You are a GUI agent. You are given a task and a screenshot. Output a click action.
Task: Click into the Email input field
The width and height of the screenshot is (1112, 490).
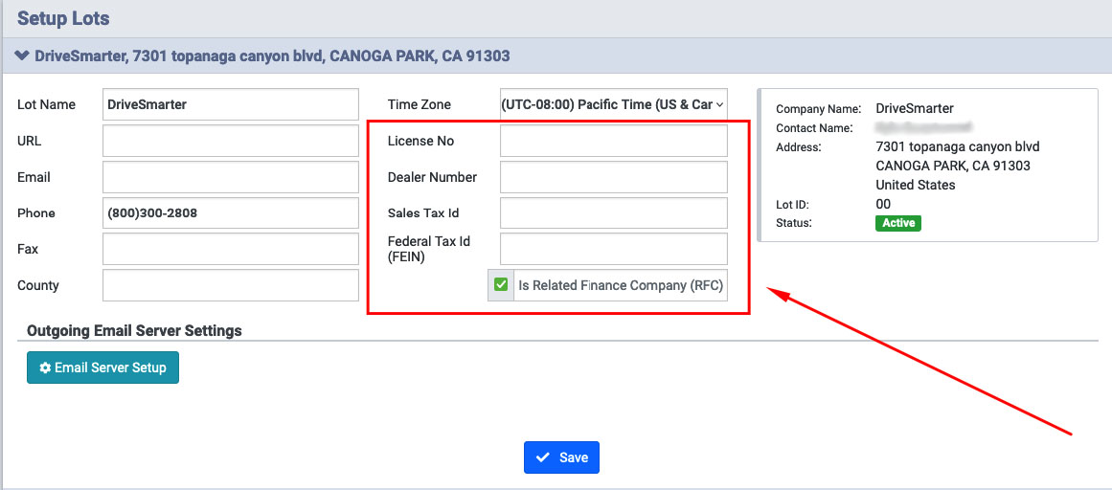point(230,177)
